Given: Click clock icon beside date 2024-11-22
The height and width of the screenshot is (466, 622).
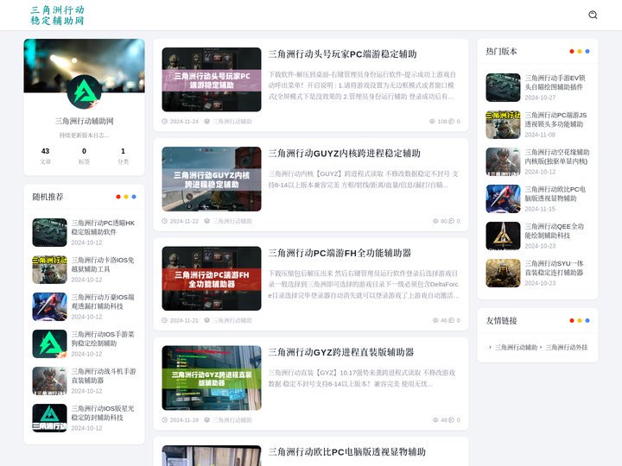Looking at the screenshot, I should tap(165, 221).
